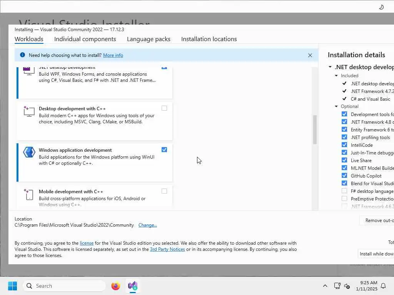Click the taskbar Search box
The height and width of the screenshot is (295, 394).
(64, 286)
